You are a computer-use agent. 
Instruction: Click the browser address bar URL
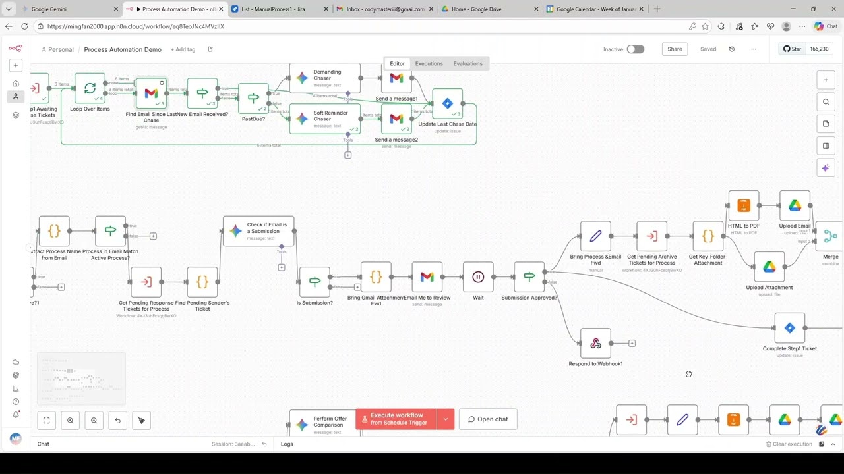(x=136, y=26)
